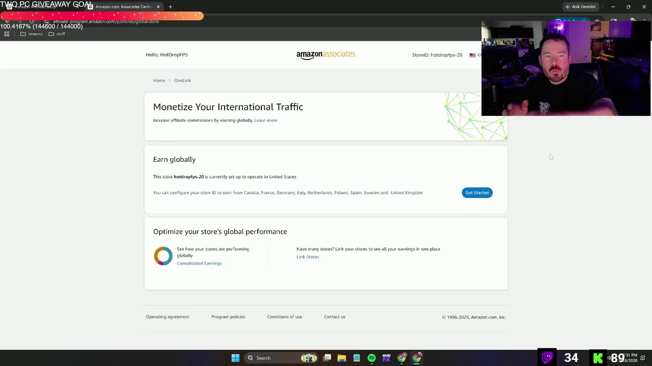The width and height of the screenshot is (652, 366).
Task: Open the Learn more link
Action: point(266,120)
